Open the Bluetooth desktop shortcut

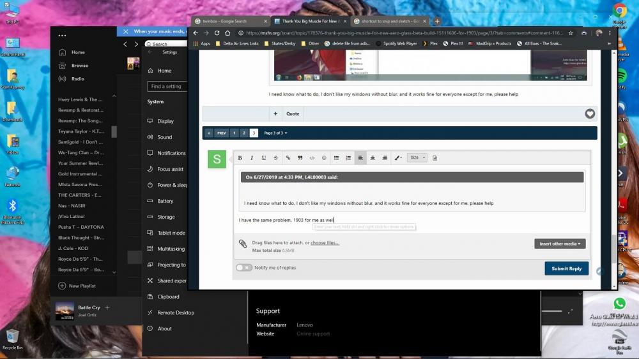12,212
